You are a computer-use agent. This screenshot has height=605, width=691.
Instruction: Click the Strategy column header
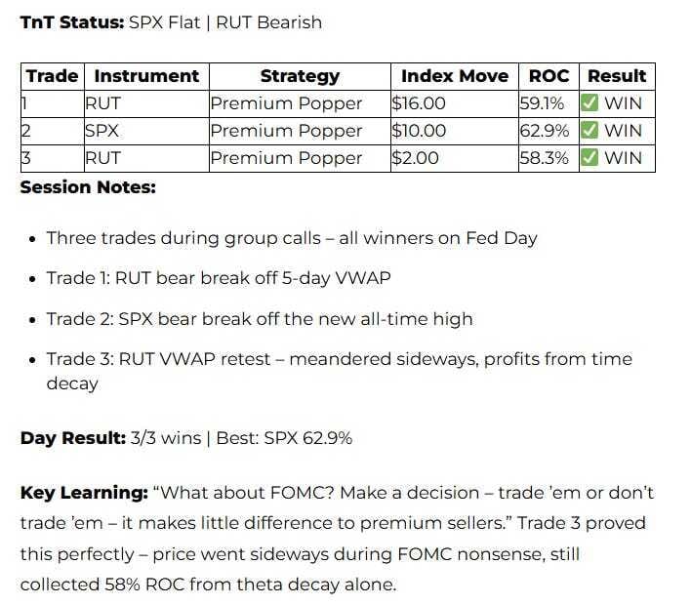[x=300, y=76]
